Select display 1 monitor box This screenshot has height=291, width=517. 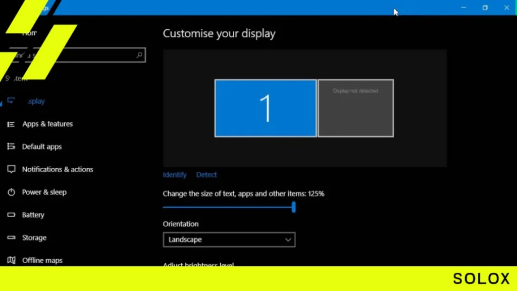click(x=266, y=108)
